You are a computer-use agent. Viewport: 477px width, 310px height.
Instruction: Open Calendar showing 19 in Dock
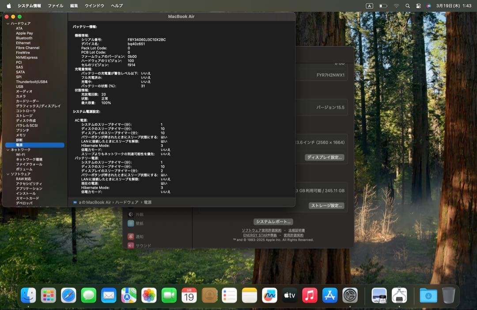pyautogui.click(x=189, y=295)
